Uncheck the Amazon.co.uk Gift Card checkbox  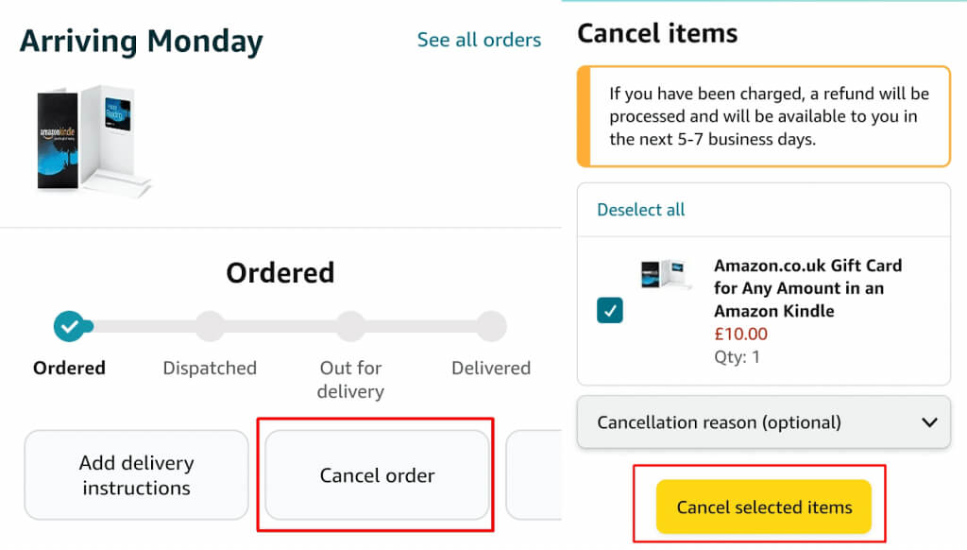pyautogui.click(x=610, y=310)
